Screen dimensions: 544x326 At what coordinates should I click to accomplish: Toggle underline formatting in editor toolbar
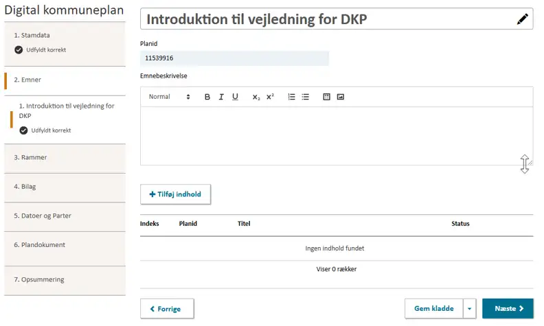tap(235, 97)
